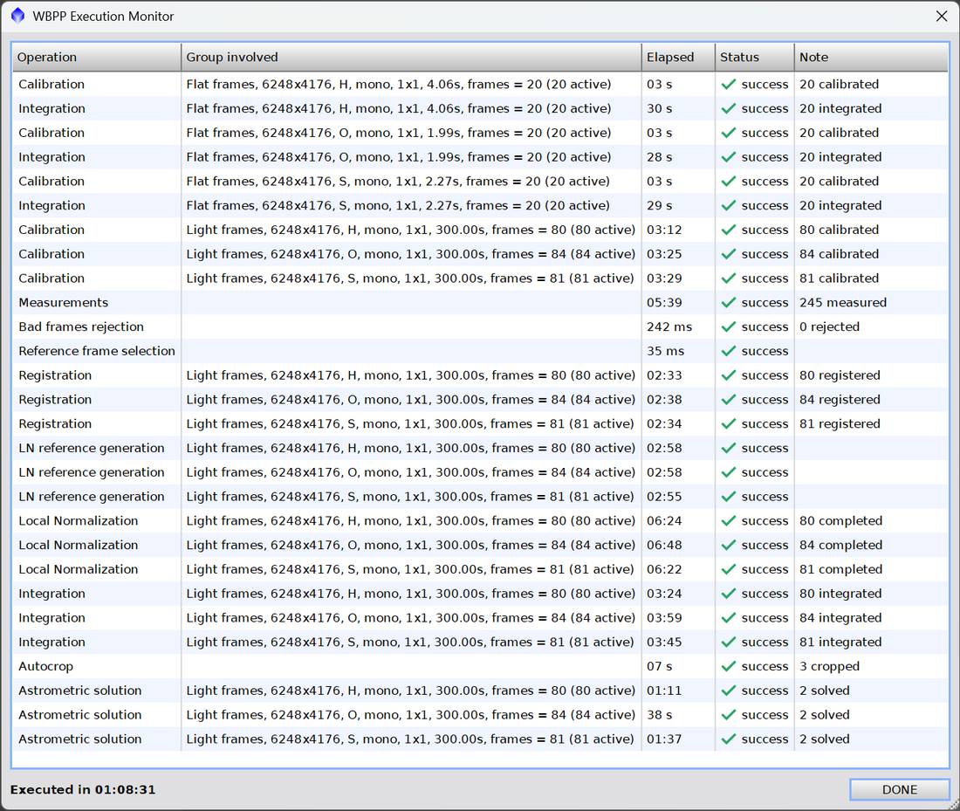Click the Elapsed column header

tap(678, 57)
